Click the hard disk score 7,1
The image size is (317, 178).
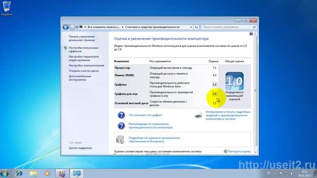point(214,103)
